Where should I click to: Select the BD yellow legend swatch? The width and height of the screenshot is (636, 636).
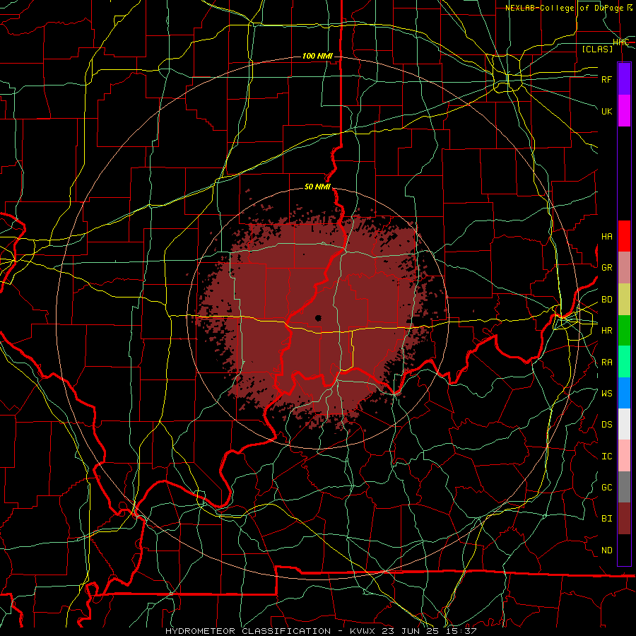pos(624,299)
